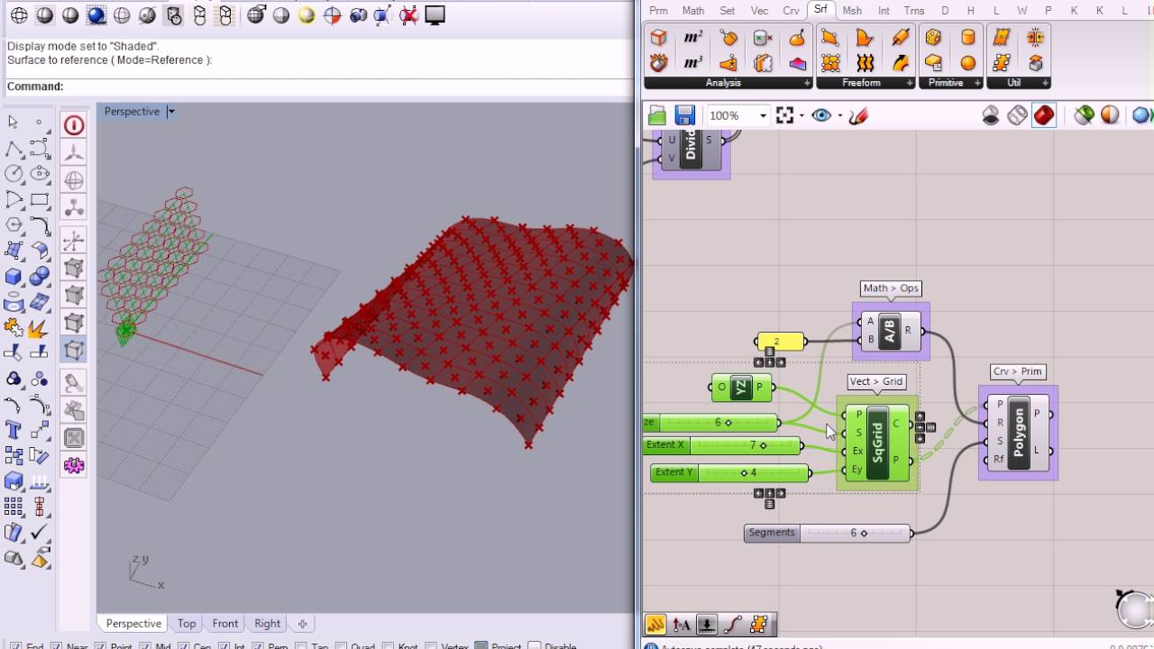1154x649 pixels.
Task: Switch to the Top viewport tab
Action: (187, 624)
